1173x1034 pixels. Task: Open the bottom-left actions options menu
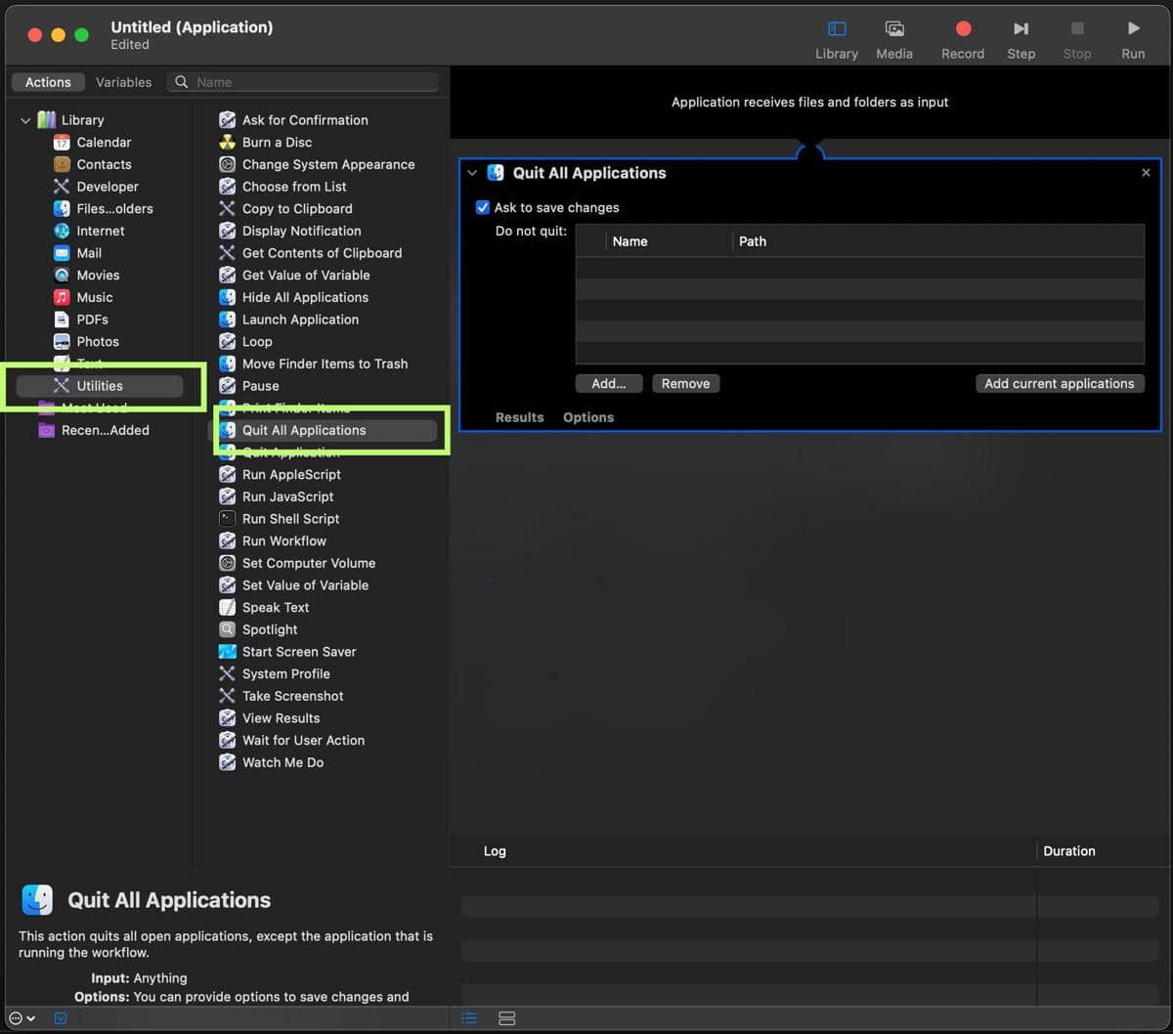[22, 1018]
